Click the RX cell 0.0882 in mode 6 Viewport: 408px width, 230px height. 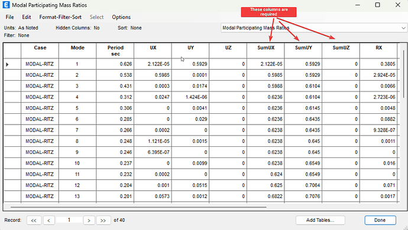[x=378, y=119]
